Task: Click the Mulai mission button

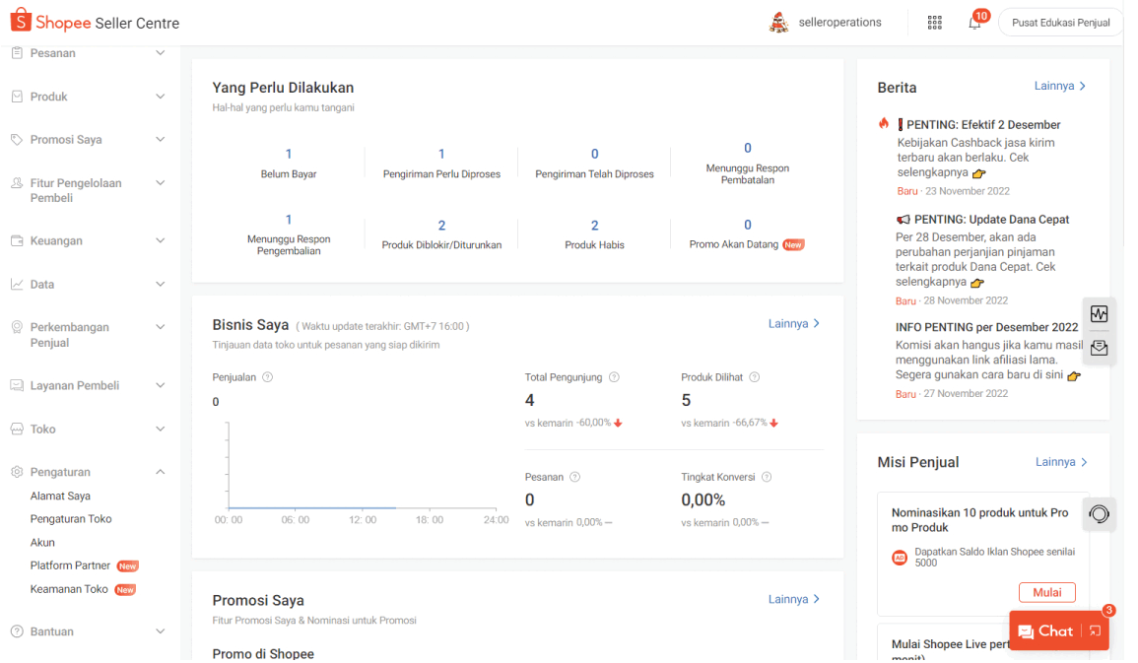Action: click(1046, 592)
